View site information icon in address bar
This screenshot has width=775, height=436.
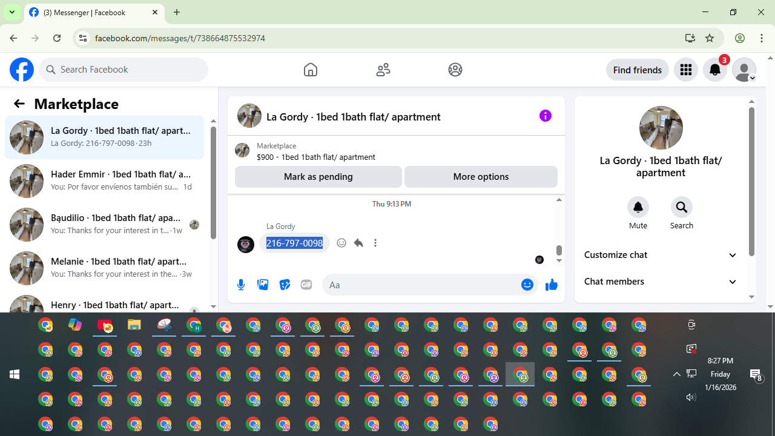click(83, 38)
